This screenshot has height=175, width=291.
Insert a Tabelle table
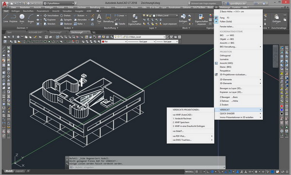(x=120, y=24)
